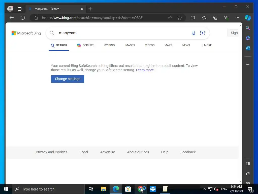Viewport: 258px width, 194px height.
Task: Switch to the IMAGES tab
Action: (130, 45)
